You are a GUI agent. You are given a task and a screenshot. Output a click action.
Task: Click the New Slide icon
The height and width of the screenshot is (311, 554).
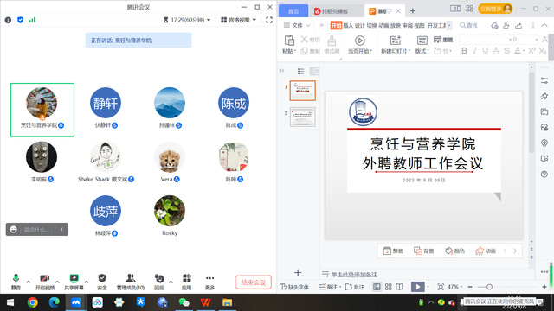tap(396, 41)
